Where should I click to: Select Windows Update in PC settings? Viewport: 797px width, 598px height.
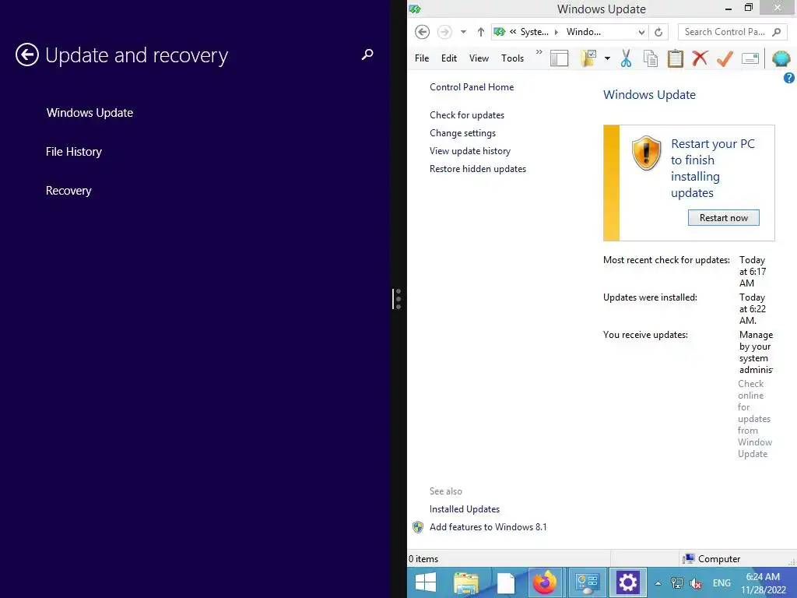[x=90, y=113]
